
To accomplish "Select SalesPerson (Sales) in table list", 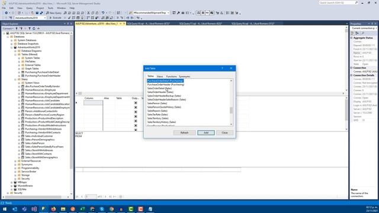I will tap(157, 104).
